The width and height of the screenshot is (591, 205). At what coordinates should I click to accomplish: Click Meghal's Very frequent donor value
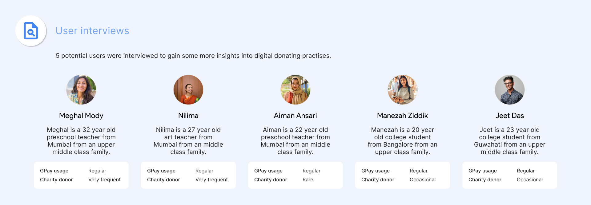tap(104, 180)
